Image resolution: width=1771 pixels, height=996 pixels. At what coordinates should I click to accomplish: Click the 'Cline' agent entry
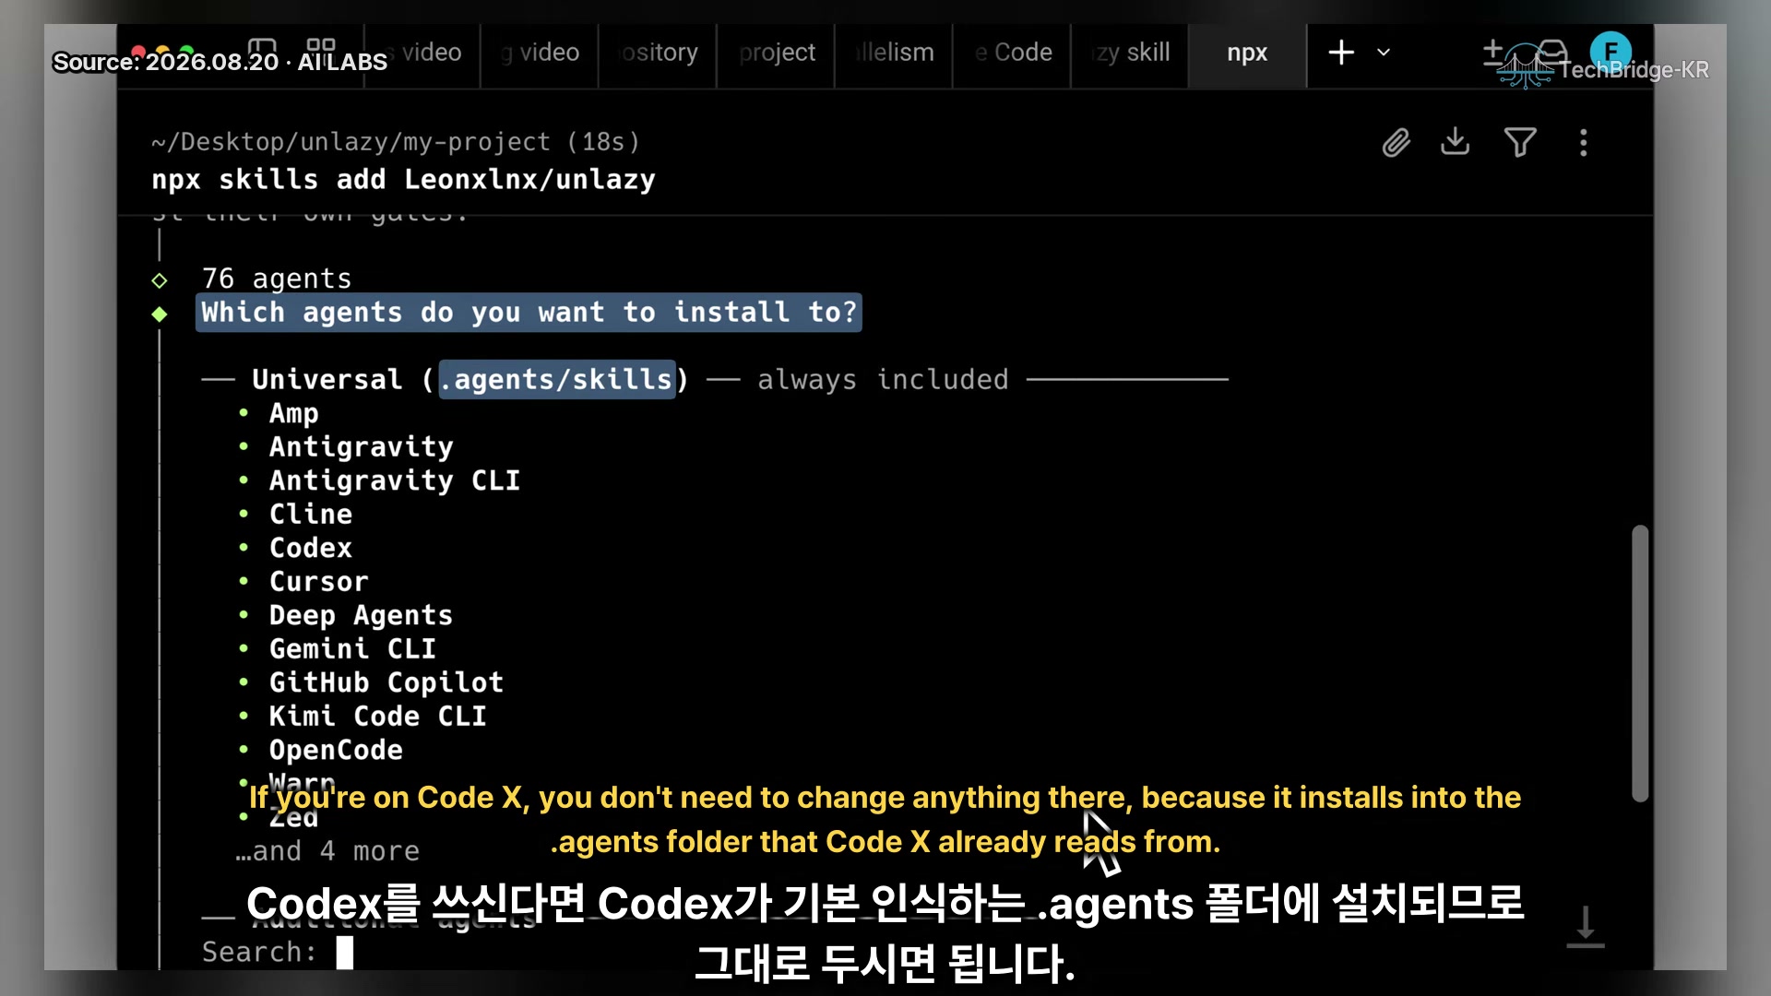(311, 514)
